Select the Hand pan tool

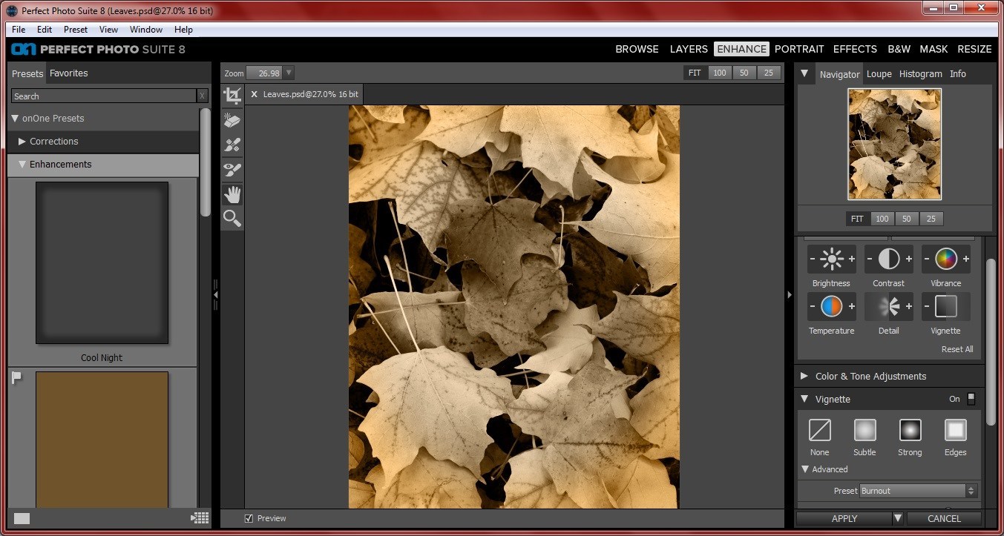[232, 194]
